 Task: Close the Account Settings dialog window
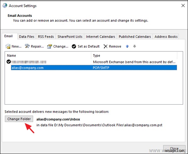click(183, 6)
